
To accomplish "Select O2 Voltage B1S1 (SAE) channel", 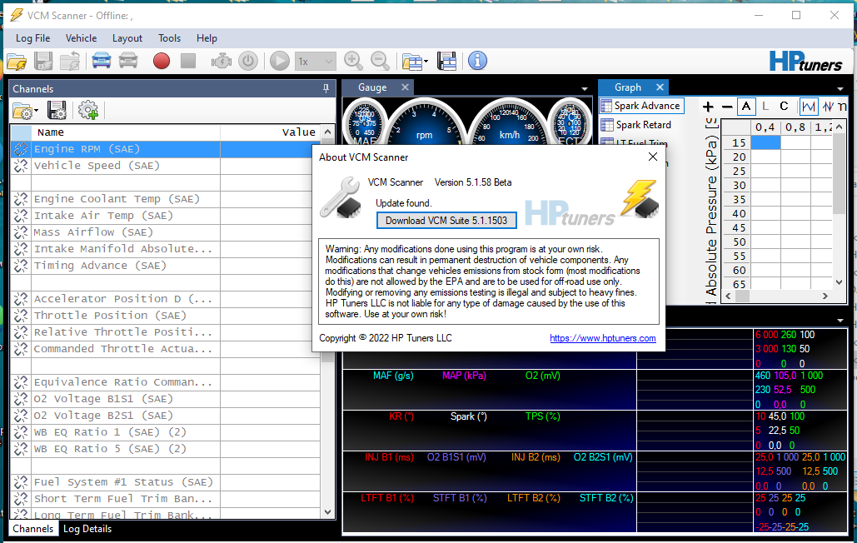I will 165,399.
